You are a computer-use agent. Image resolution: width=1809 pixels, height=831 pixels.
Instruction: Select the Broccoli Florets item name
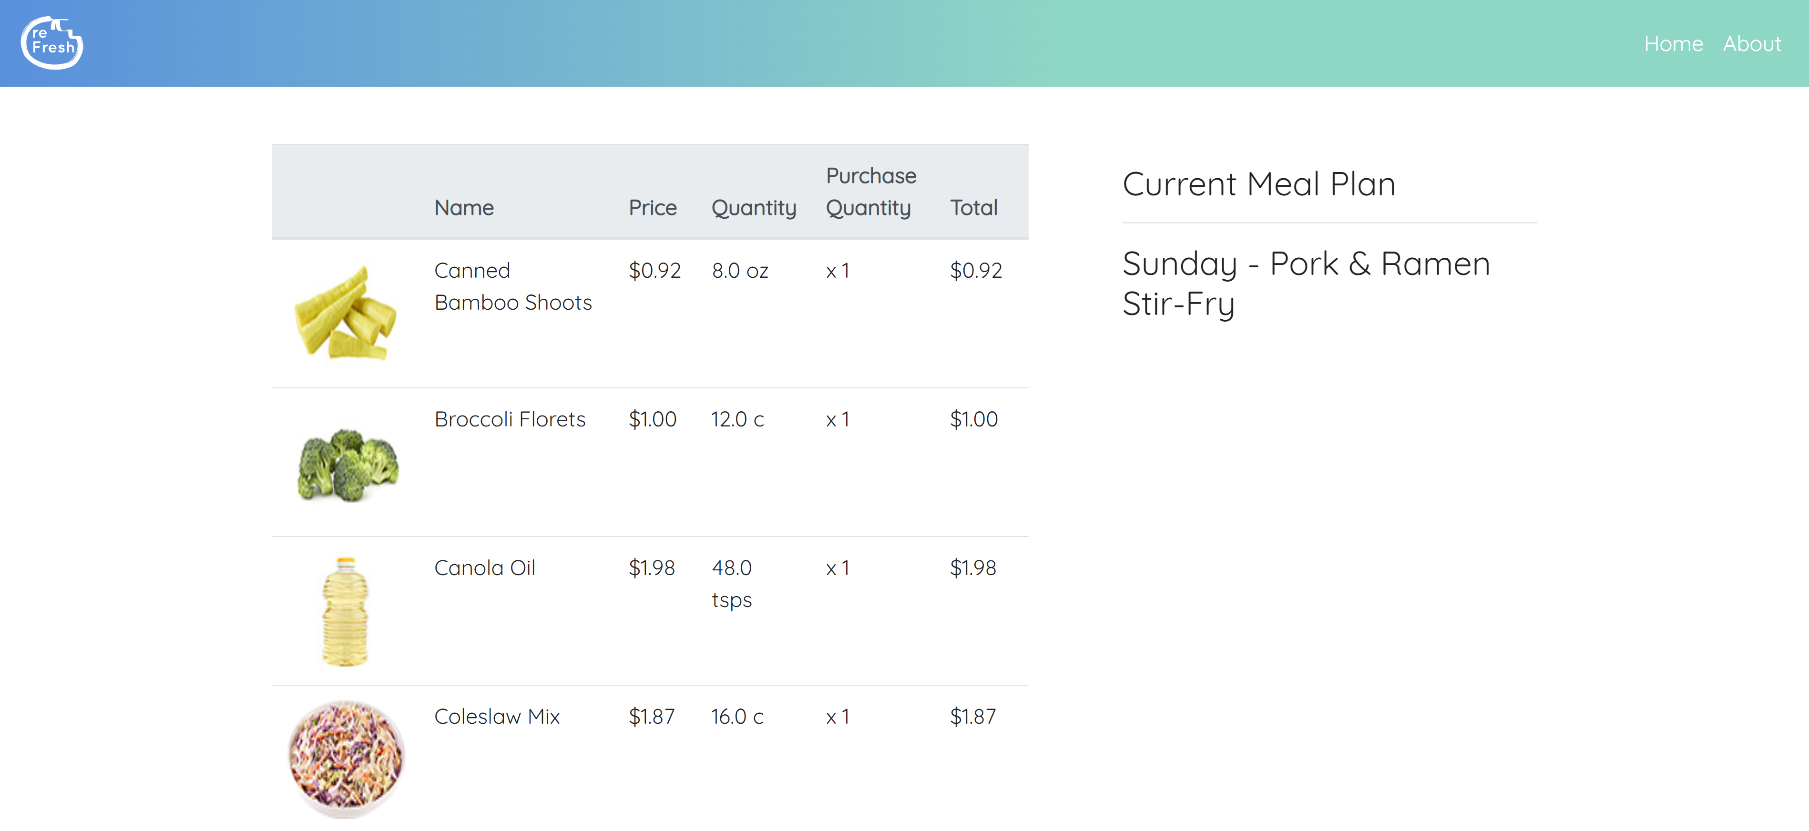coord(510,420)
